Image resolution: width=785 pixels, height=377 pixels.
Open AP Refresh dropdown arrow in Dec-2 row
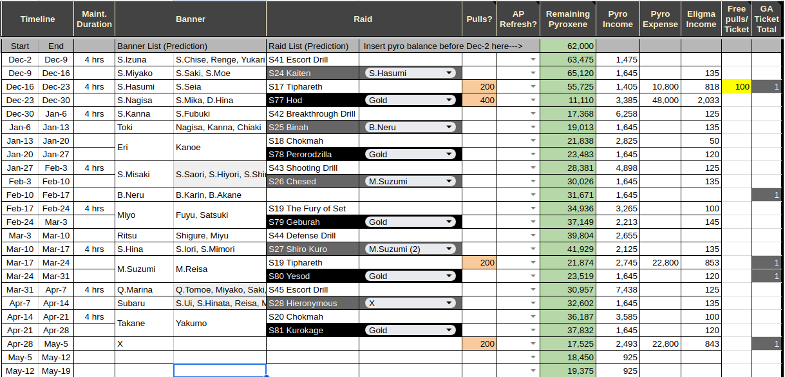pyautogui.click(x=533, y=59)
